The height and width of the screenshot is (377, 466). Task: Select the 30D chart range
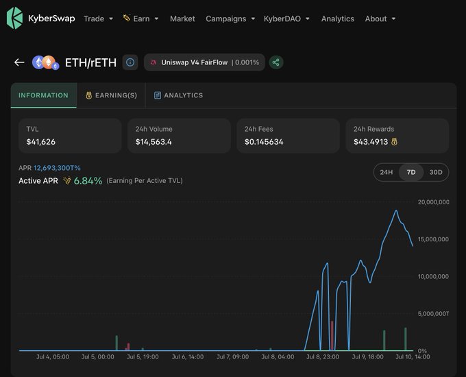click(x=436, y=172)
